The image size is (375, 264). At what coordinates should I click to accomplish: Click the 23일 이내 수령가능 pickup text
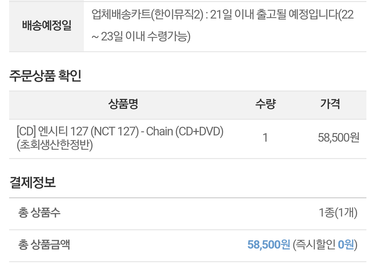pos(145,37)
